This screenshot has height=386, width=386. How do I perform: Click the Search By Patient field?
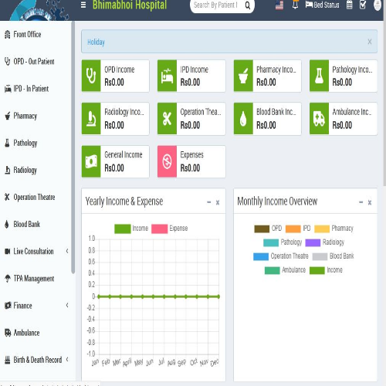point(217,5)
